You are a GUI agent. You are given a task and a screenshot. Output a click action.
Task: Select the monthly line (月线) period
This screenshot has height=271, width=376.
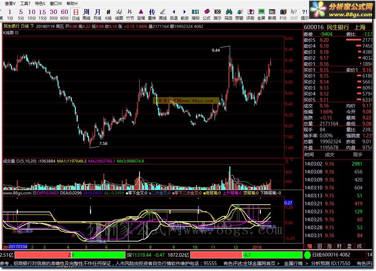[x=97, y=14]
